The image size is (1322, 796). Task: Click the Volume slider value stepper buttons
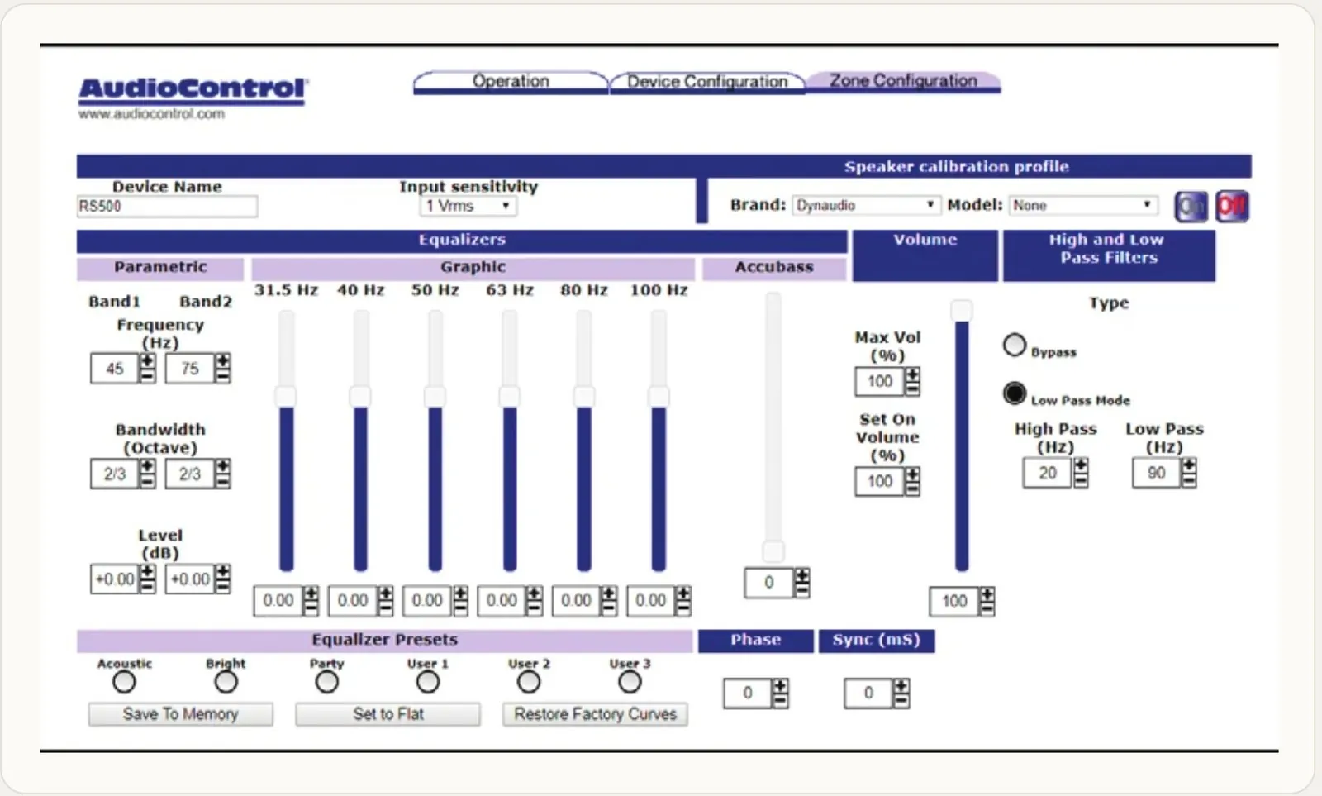(x=987, y=601)
